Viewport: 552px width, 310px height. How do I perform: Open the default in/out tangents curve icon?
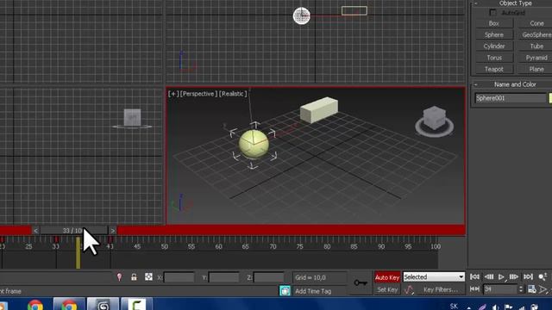coord(409,290)
